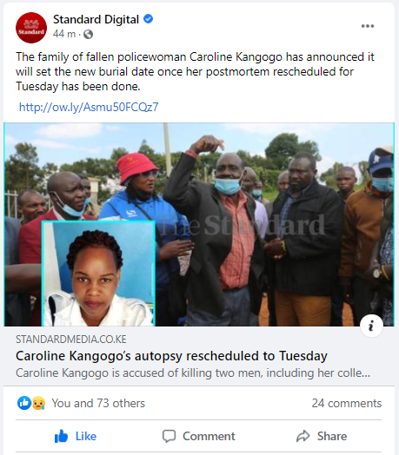Image resolution: width=399 pixels, height=455 pixels.
Task: Click the thumbs-up reaction emoji
Action: (24, 403)
